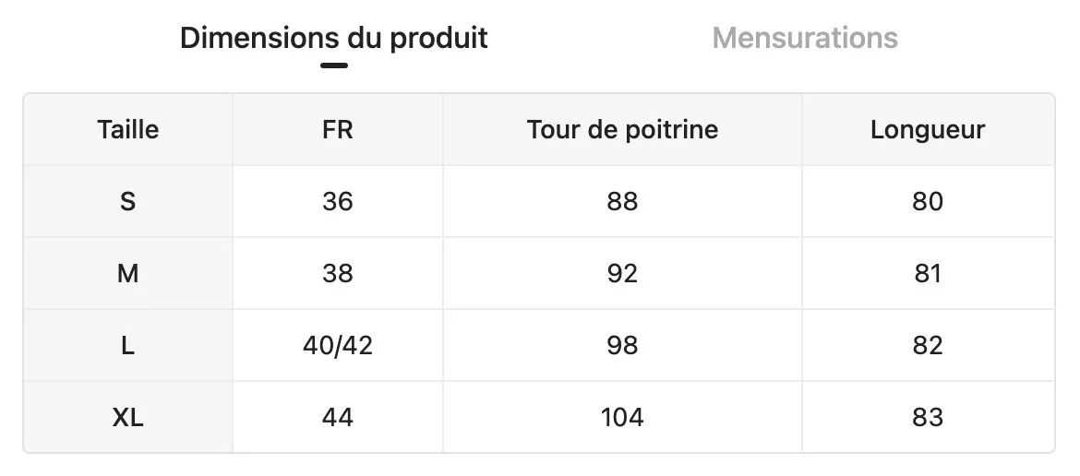The image size is (1080, 476).
Task: Click the FR size 38 cell
Action: (x=338, y=273)
